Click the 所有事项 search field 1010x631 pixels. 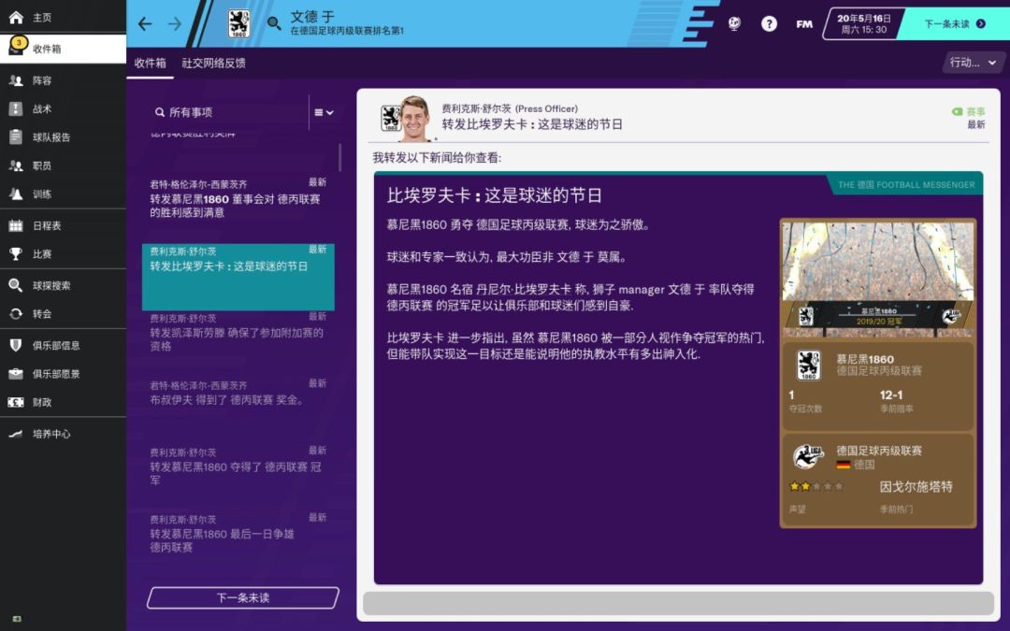[229, 112]
